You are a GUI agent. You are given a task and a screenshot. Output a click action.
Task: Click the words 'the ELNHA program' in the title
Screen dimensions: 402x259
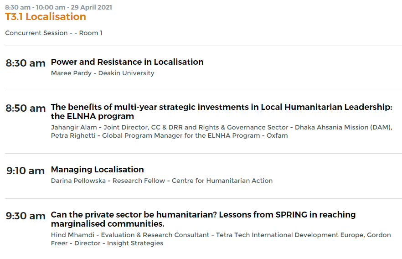coord(92,116)
